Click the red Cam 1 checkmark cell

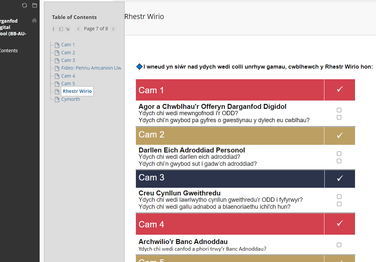(x=339, y=90)
